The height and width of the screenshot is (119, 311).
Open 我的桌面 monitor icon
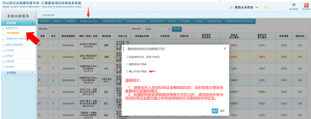(x=293, y=5)
